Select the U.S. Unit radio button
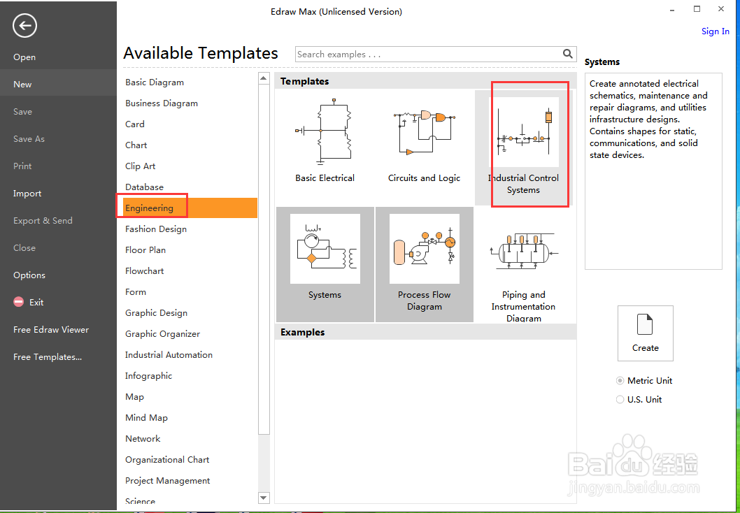 [x=620, y=399]
